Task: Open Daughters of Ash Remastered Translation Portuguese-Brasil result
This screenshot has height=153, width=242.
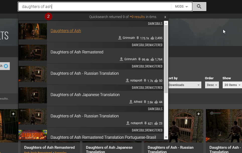Action: pyautogui.click(x=103, y=137)
